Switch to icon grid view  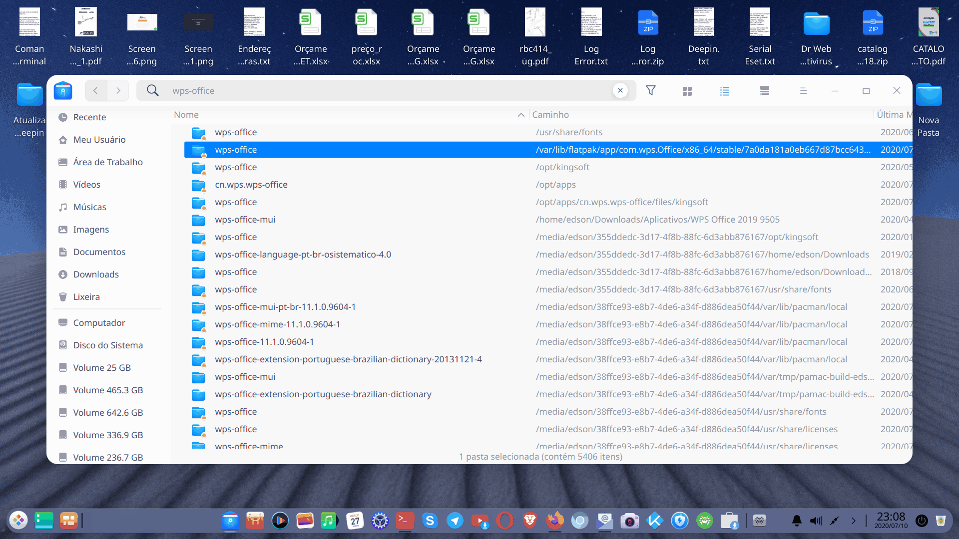687,91
